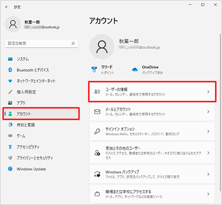Click the gamepad icon for ゲーム
Image resolution: width=222 pixels, height=205 pixels.
coord(10,136)
